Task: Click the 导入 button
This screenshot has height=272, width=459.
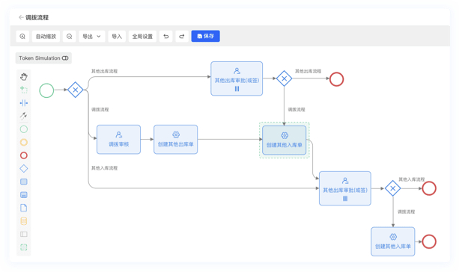Action: coord(117,37)
